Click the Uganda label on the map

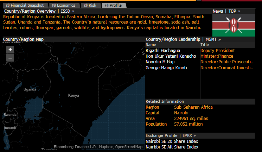[30, 89]
